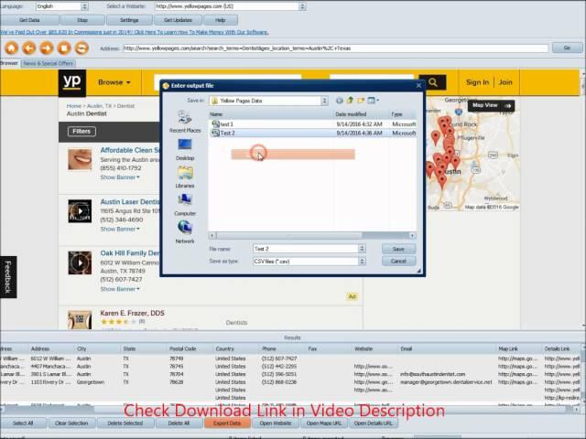Sort dialog files by Date modified column
The image size is (586, 439).
click(361, 114)
